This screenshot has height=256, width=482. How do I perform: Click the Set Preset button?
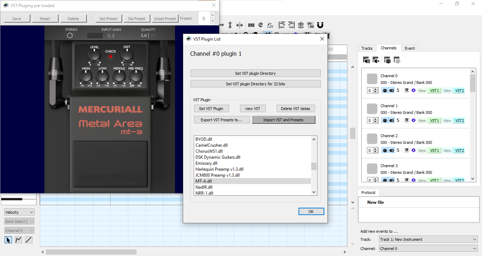[109, 19]
